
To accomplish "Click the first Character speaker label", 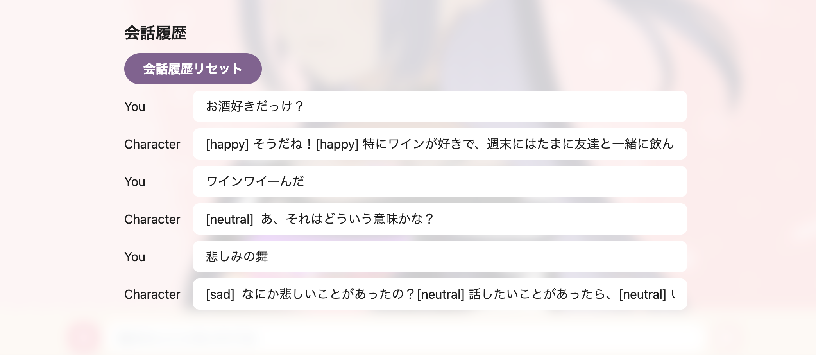I will [152, 144].
